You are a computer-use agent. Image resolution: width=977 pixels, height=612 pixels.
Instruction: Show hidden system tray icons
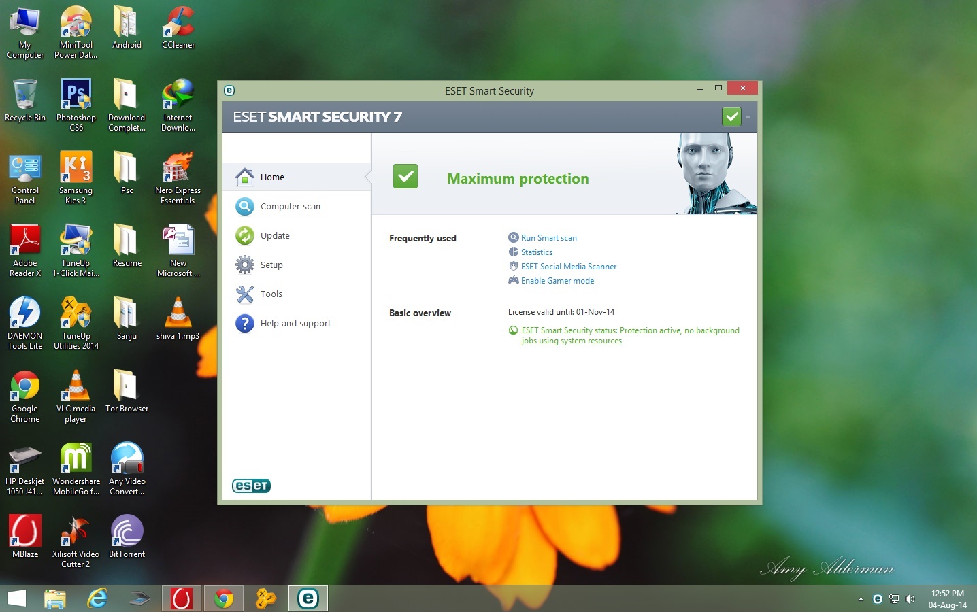861,599
